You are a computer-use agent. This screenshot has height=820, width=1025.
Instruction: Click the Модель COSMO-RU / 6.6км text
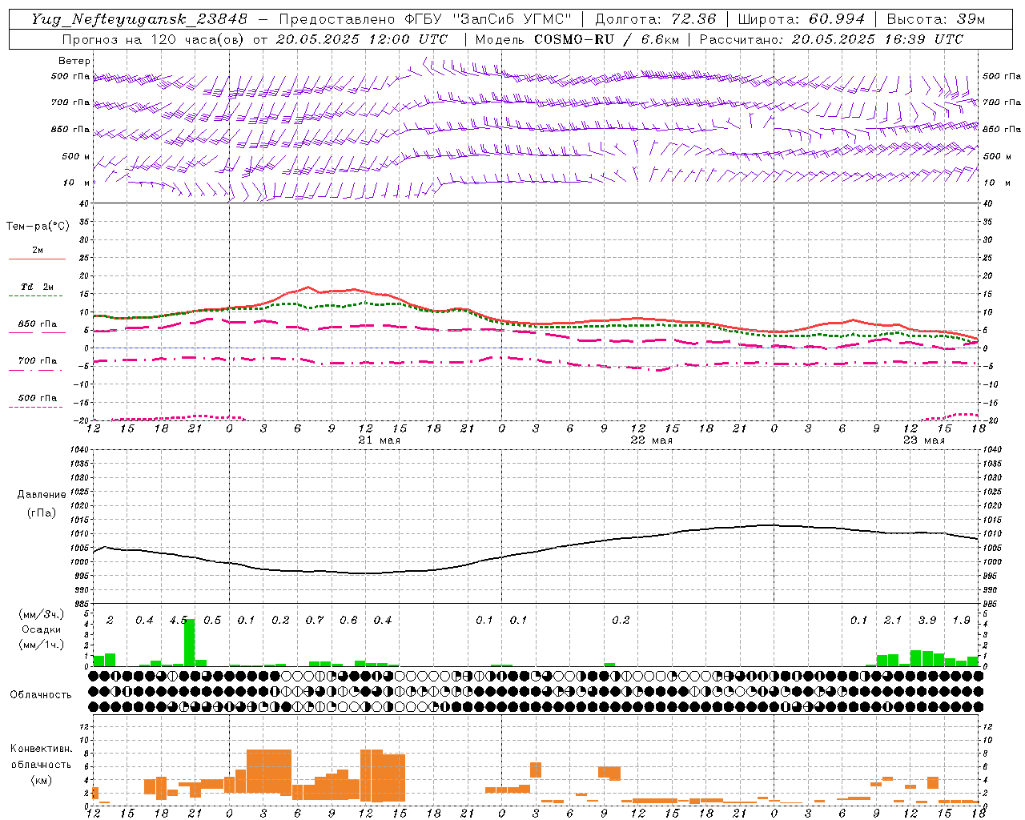[577, 39]
